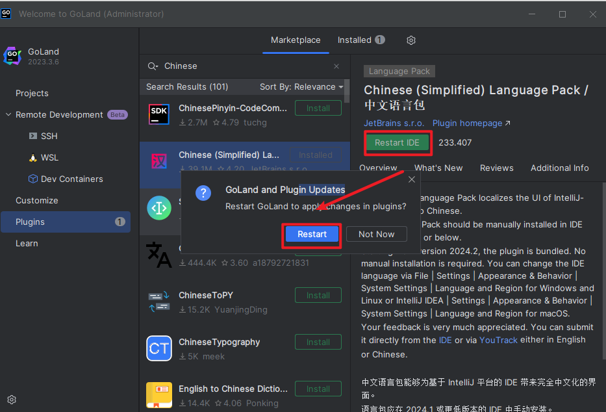This screenshot has height=412, width=606.
Task: Click the plugin list scrollbar
Action: [x=347, y=91]
